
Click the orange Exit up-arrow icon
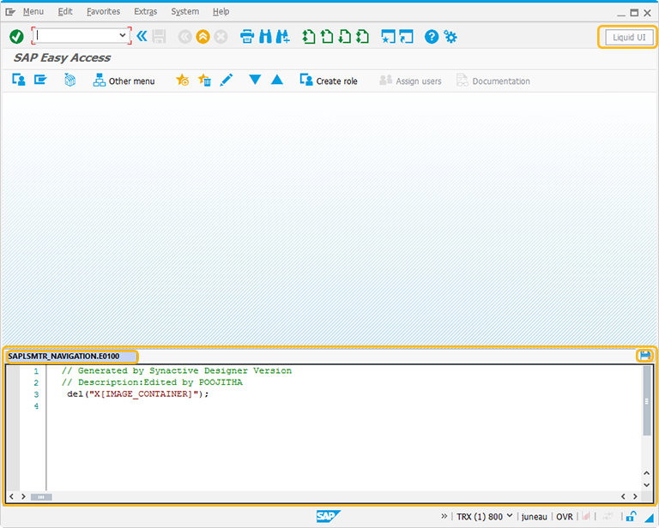click(203, 37)
